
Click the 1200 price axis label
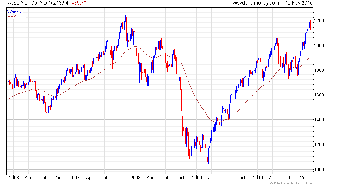coord(319,144)
